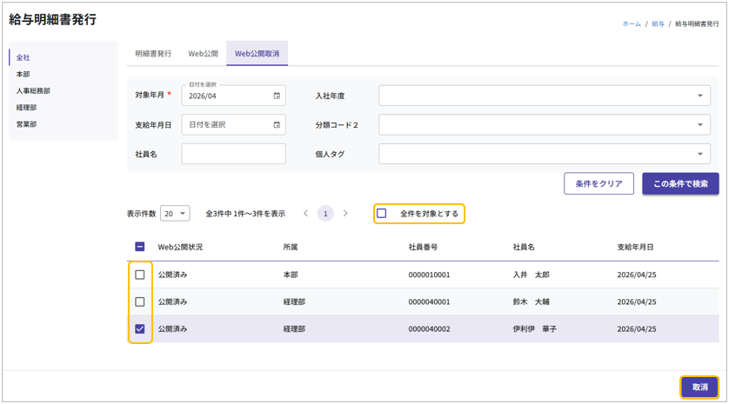Click the 条件をクリア button
This screenshot has height=404, width=729.
[x=599, y=184]
